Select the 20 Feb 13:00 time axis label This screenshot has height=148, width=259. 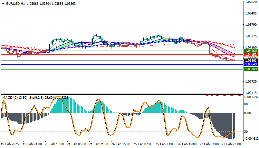(x=55, y=144)
